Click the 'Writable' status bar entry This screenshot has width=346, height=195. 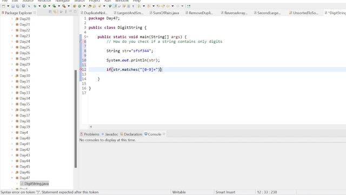179,192
